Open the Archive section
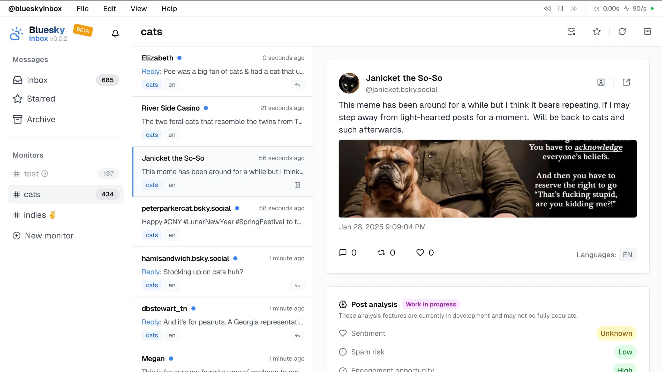This screenshot has width=662, height=372. [x=41, y=119]
